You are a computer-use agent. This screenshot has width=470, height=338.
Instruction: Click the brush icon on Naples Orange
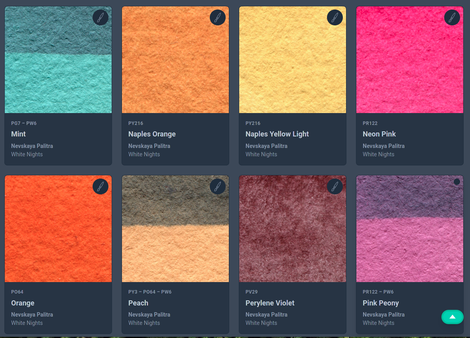218,17
